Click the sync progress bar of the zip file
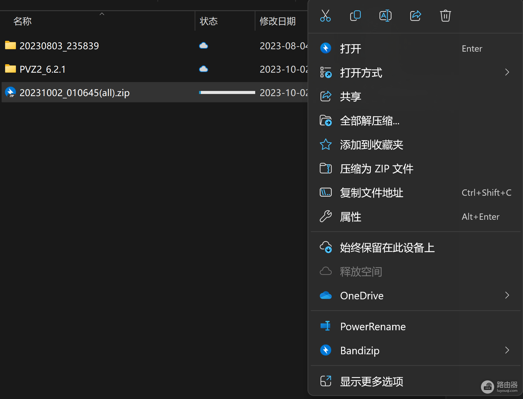Viewport: 523px width, 399px height. 227,92
